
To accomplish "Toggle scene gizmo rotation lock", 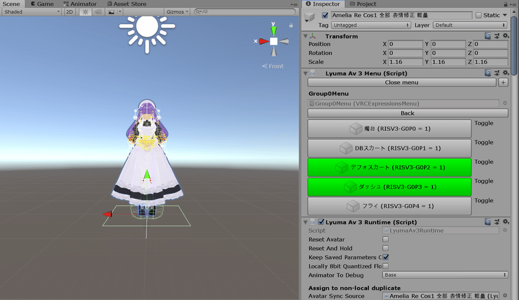I will 291,25.
